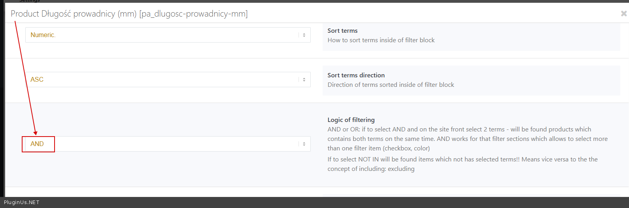Click the pa_dlugosc-prowadnicy-mm slug text
The image size is (629, 208).
pyautogui.click(x=193, y=14)
